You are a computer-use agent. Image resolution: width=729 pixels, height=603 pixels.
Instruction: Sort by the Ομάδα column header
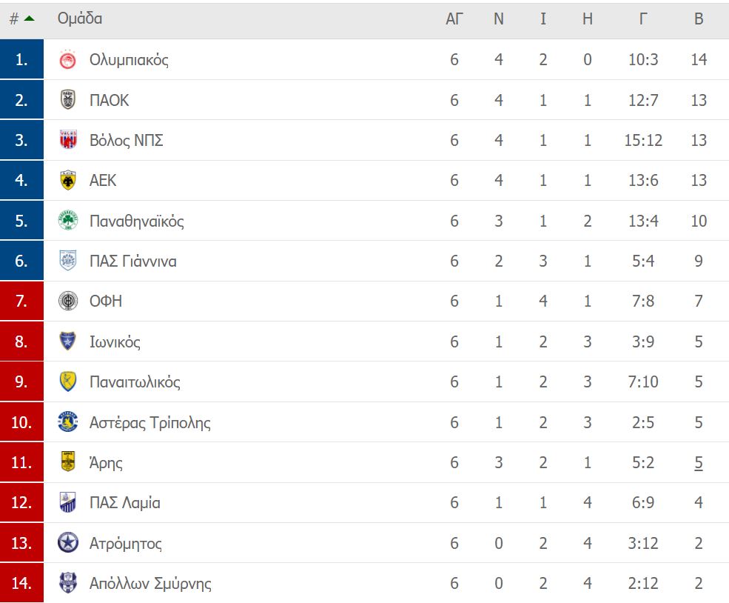(x=80, y=19)
